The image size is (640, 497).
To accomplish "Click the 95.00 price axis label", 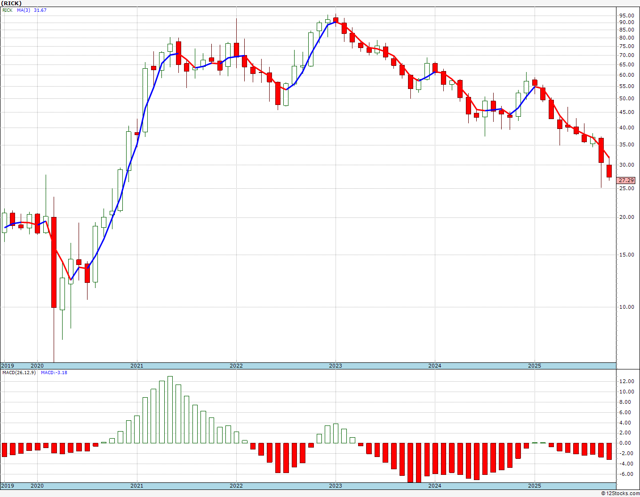I will tap(626, 15).
